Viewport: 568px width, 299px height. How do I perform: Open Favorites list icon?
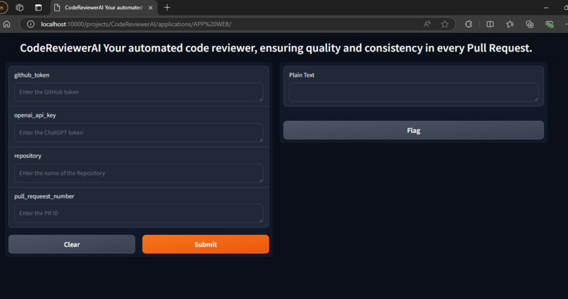coord(510,24)
